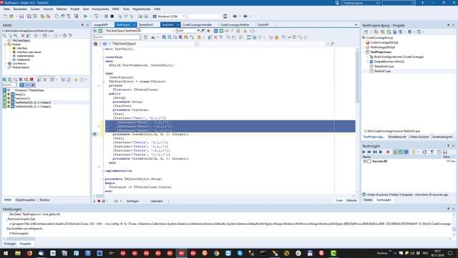Click the black Stop square in main toolbar
Image resolution: width=458 pixels, height=258 pixels.
pos(112,16)
